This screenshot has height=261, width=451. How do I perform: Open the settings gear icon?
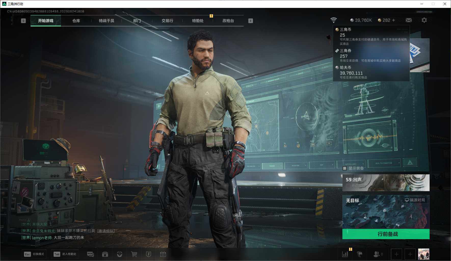(424, 20)
